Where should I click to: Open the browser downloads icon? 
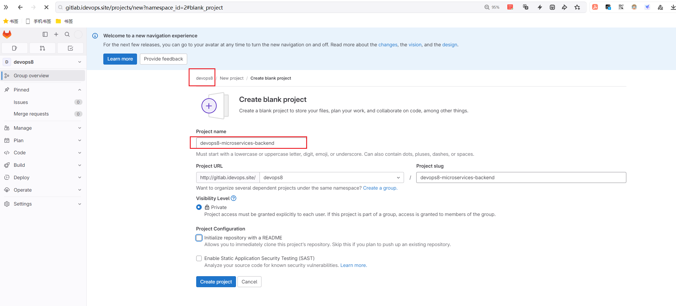(673, 7)
